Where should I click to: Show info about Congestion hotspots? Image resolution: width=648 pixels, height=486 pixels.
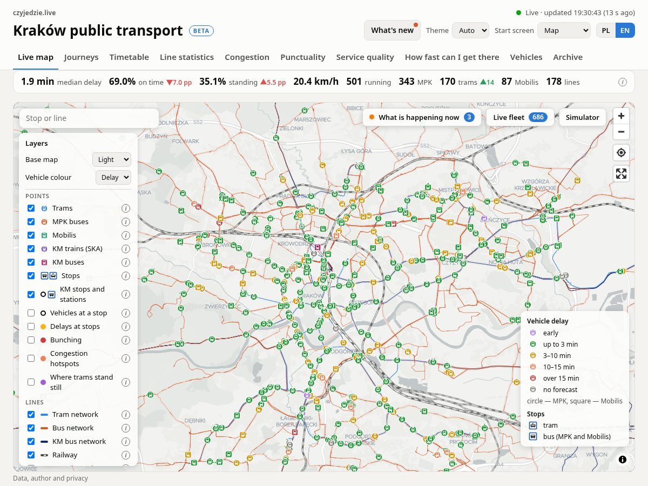tap(126, 359)
